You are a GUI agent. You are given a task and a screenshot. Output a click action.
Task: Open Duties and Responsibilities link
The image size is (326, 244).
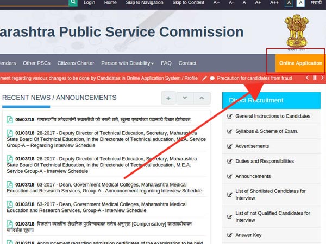click(x=265, y=161)
